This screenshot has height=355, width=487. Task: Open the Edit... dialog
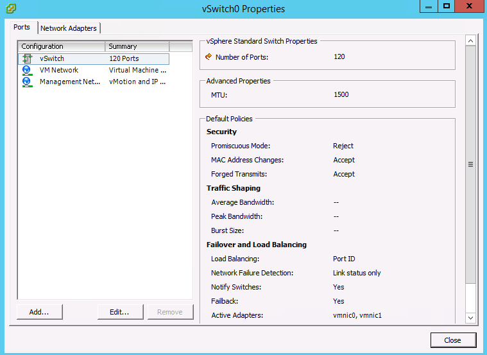click(119, 312)
